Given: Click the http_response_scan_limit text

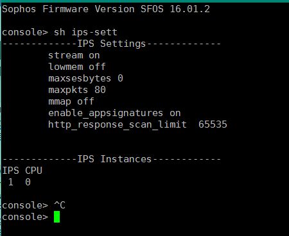Looking at the screenshot, I should (x=118, y=124).
